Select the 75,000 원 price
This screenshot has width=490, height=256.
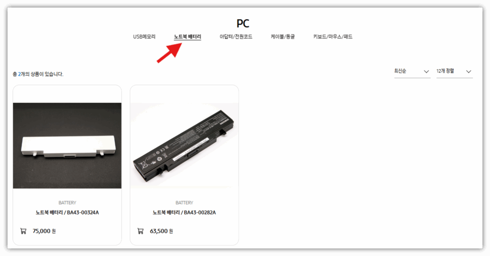coord(44,231)
